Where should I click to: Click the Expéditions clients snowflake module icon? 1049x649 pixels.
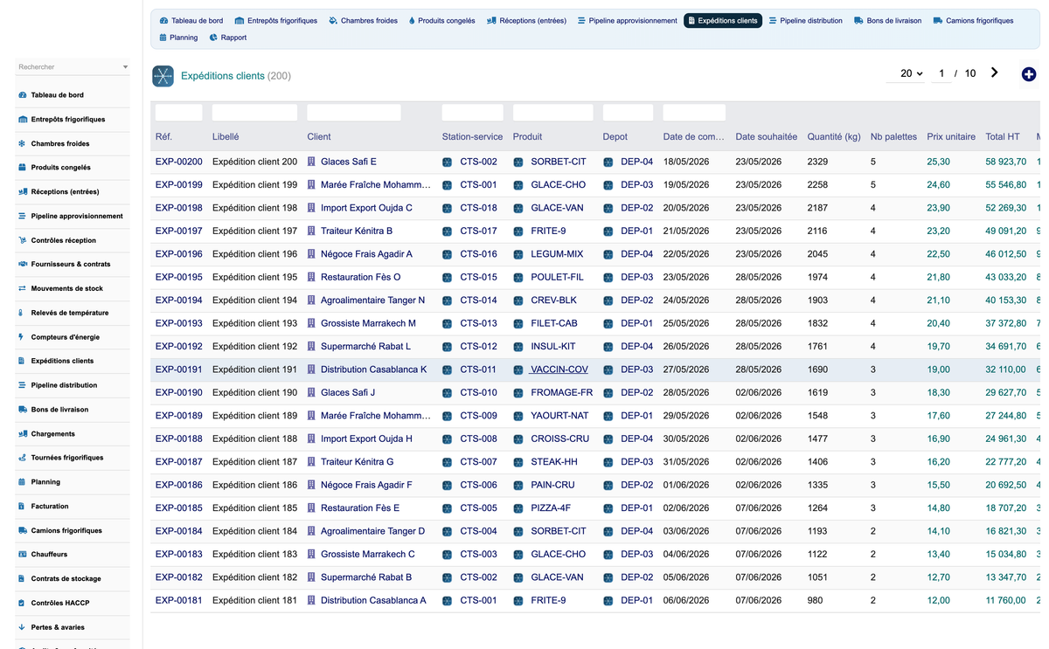pyautogui.click(x=163, y=76)
